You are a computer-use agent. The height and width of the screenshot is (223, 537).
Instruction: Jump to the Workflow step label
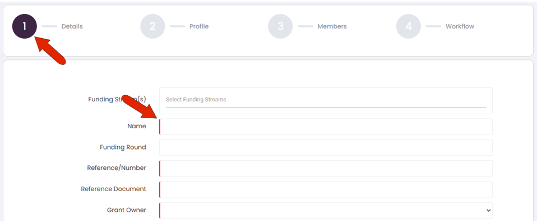(x=460, y=26)
